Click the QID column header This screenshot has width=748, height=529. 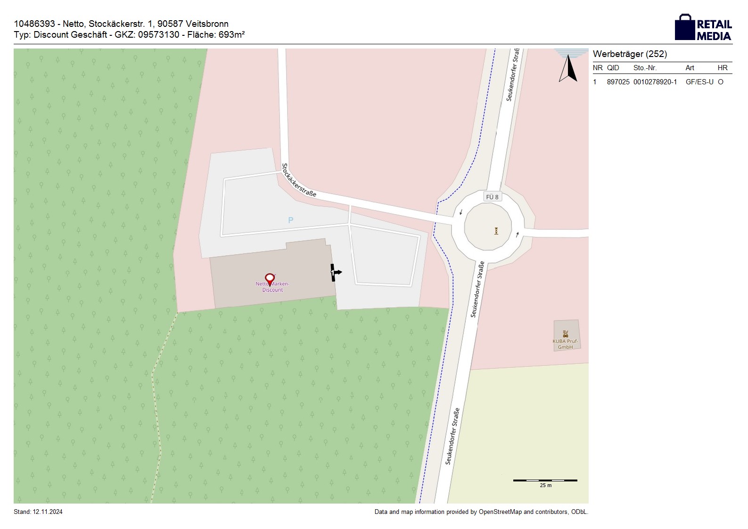coord(613,68)
